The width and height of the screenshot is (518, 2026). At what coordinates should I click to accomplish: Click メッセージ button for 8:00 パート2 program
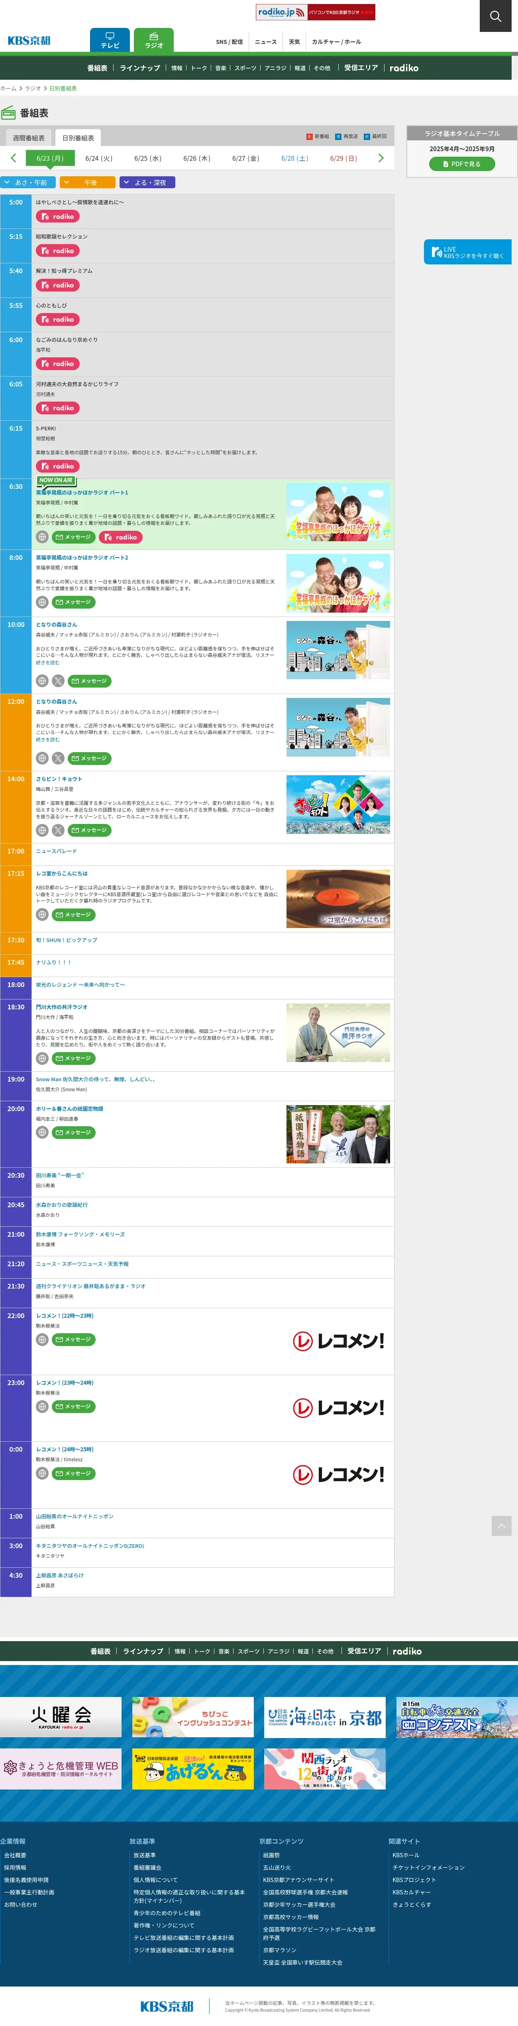[74, 603]
